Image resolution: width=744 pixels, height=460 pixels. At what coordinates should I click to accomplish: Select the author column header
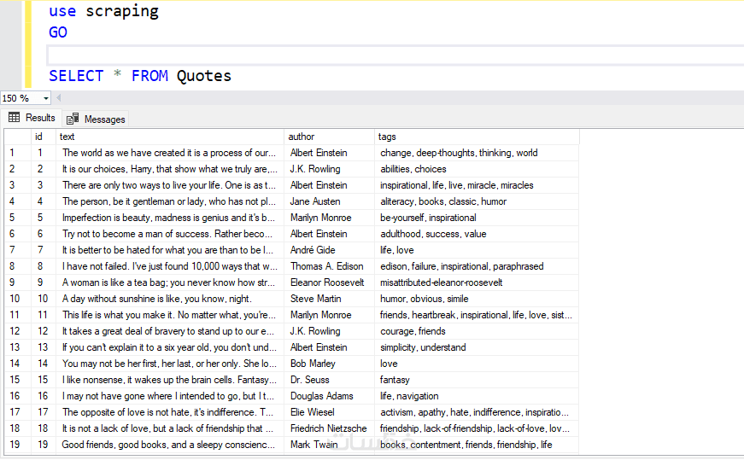(x=329, y=137)
